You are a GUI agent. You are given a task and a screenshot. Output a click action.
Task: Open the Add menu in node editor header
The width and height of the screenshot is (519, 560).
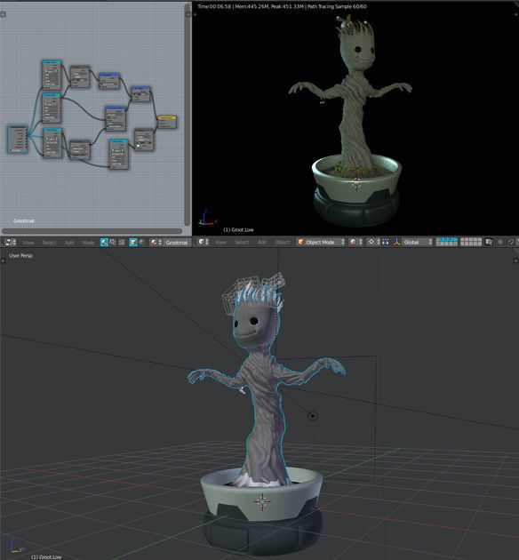(69, 243)
